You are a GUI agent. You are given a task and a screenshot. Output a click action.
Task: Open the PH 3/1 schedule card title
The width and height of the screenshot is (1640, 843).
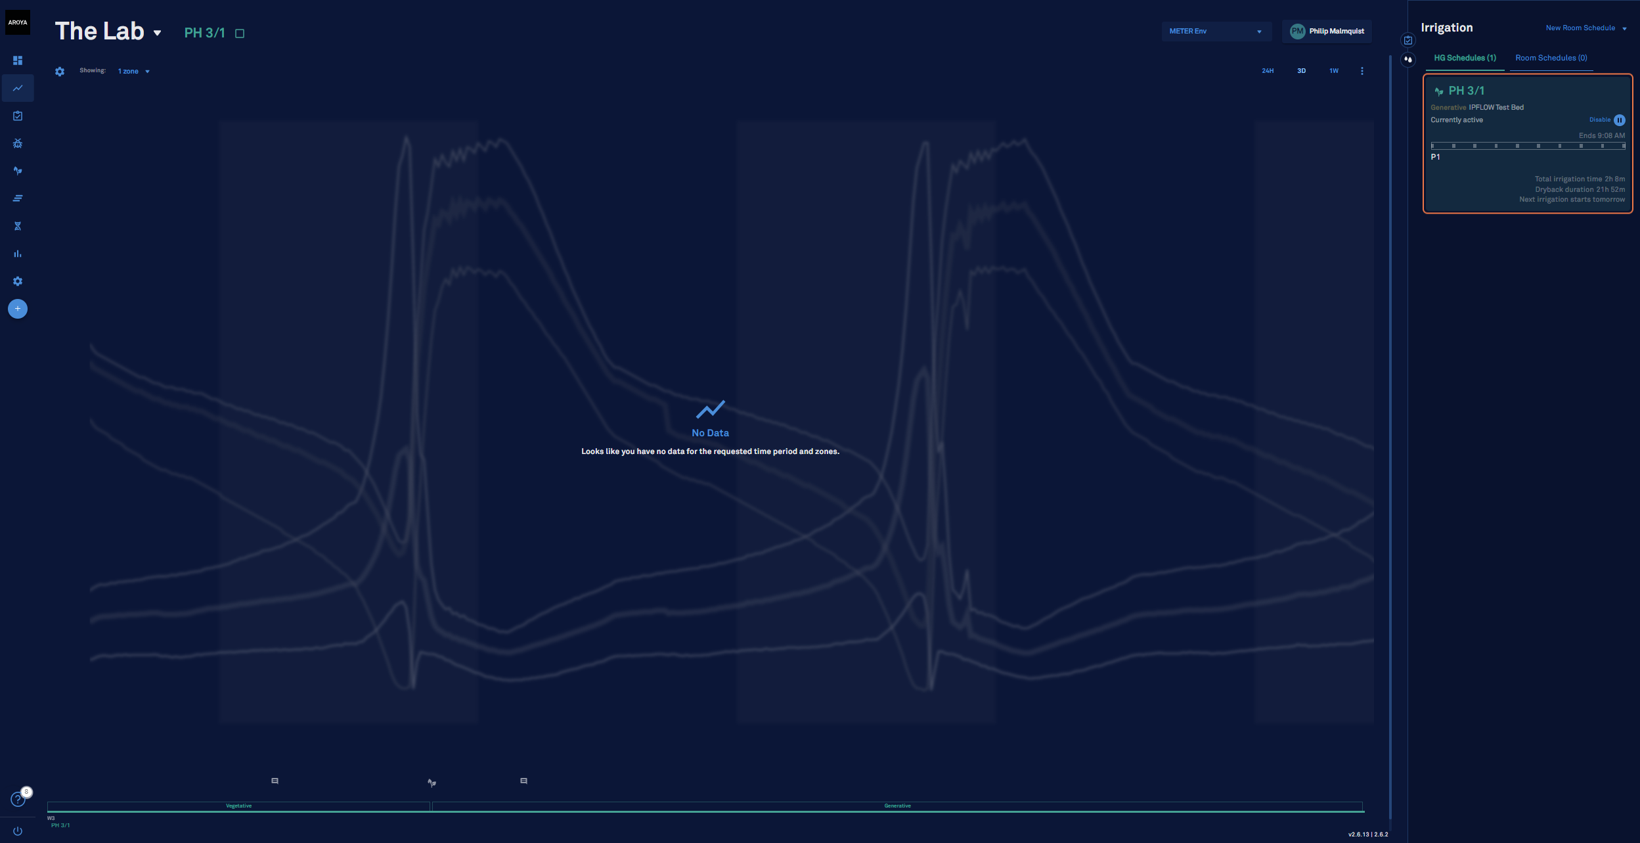pyautogui.click(x=1466, y=91)
